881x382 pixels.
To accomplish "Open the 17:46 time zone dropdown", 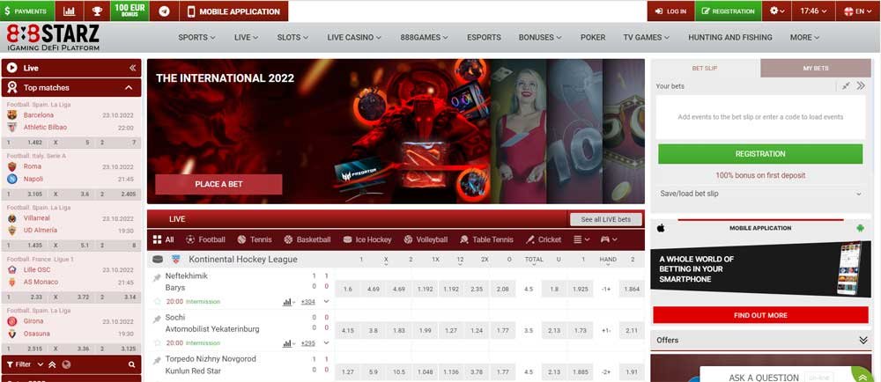I will click(813, 11).
